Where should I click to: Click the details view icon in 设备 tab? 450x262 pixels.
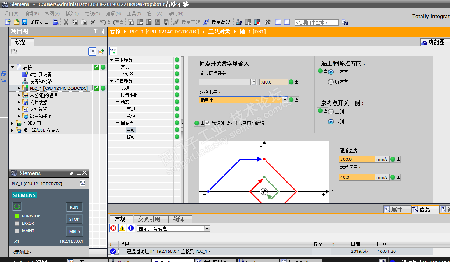pyautogui.click(x=92, y=52)
